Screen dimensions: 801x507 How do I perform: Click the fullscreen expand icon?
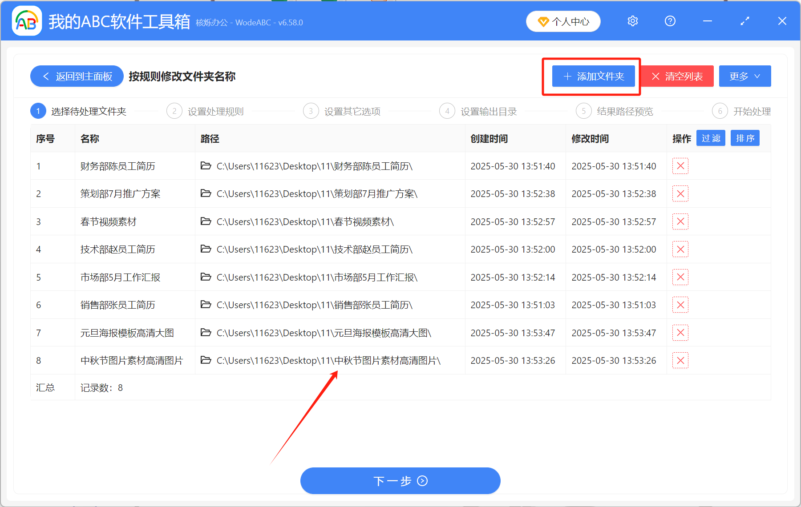(744, 21)
